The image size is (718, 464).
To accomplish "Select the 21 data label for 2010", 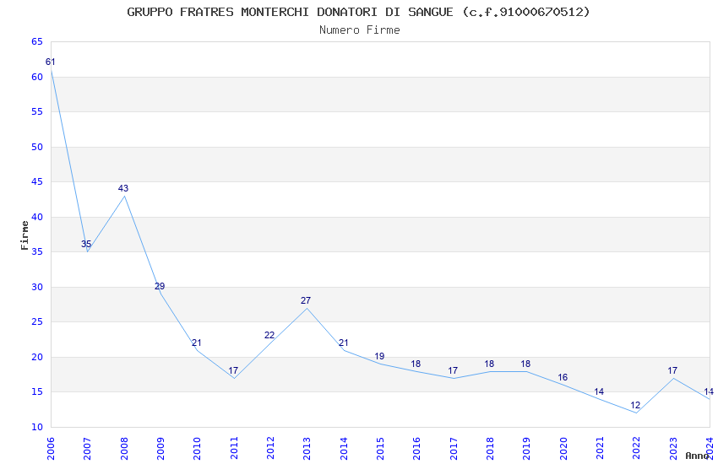I will pos(197,343).
